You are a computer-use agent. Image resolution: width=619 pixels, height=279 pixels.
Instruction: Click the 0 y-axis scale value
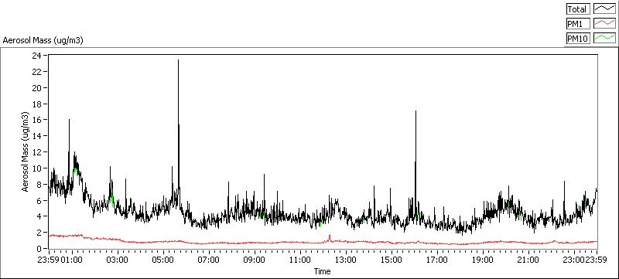point(39,249)
